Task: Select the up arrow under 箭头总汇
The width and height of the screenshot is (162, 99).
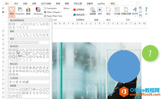Action: click(x=17, y=68)
